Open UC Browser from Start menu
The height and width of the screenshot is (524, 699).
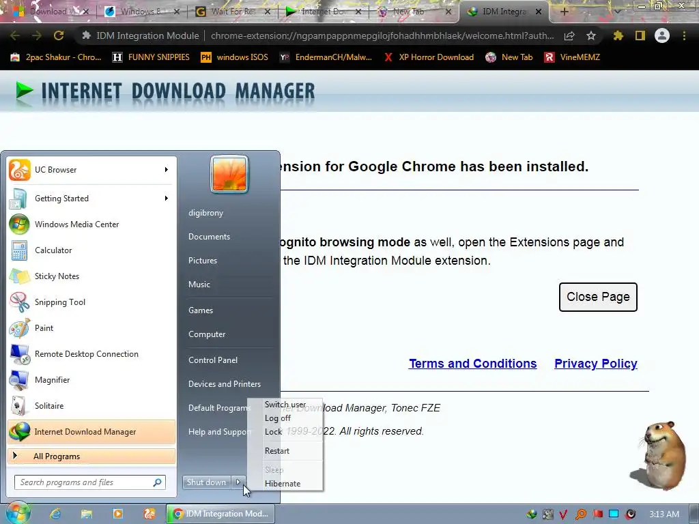pyautogui.click(x=91, y=170)
